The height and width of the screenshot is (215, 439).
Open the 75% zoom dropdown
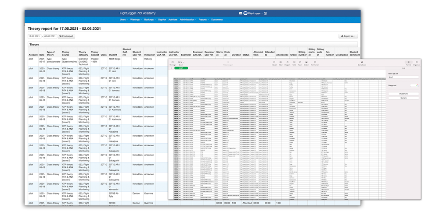[x=180, y=63]
